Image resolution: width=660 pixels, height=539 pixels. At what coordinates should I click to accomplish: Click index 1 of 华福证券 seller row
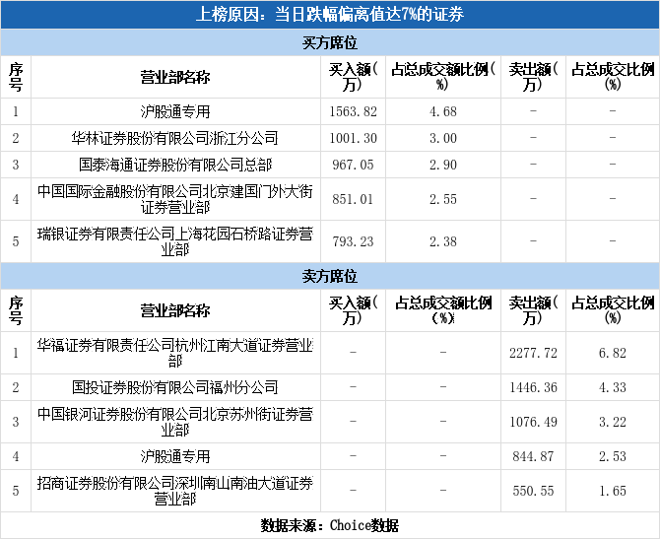point(16,353)
